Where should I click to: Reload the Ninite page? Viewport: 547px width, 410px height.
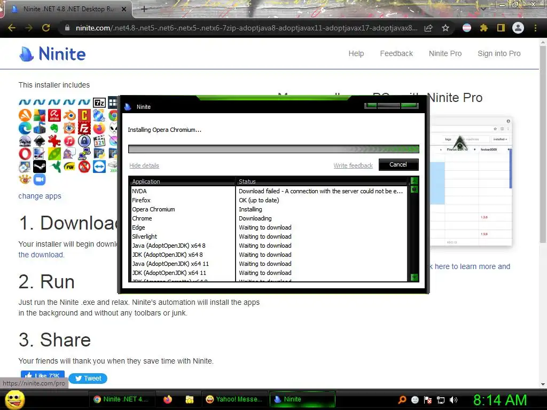(46, 28)
